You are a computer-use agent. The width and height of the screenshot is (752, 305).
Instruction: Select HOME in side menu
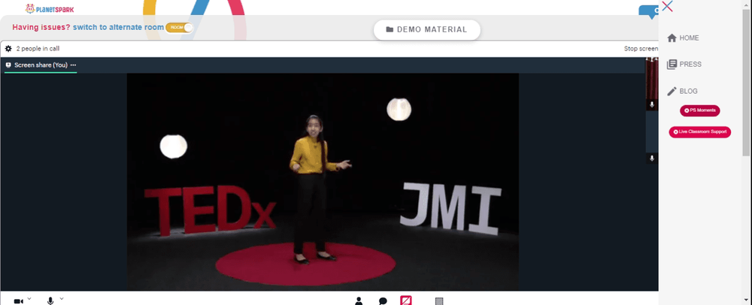[684, 38]
